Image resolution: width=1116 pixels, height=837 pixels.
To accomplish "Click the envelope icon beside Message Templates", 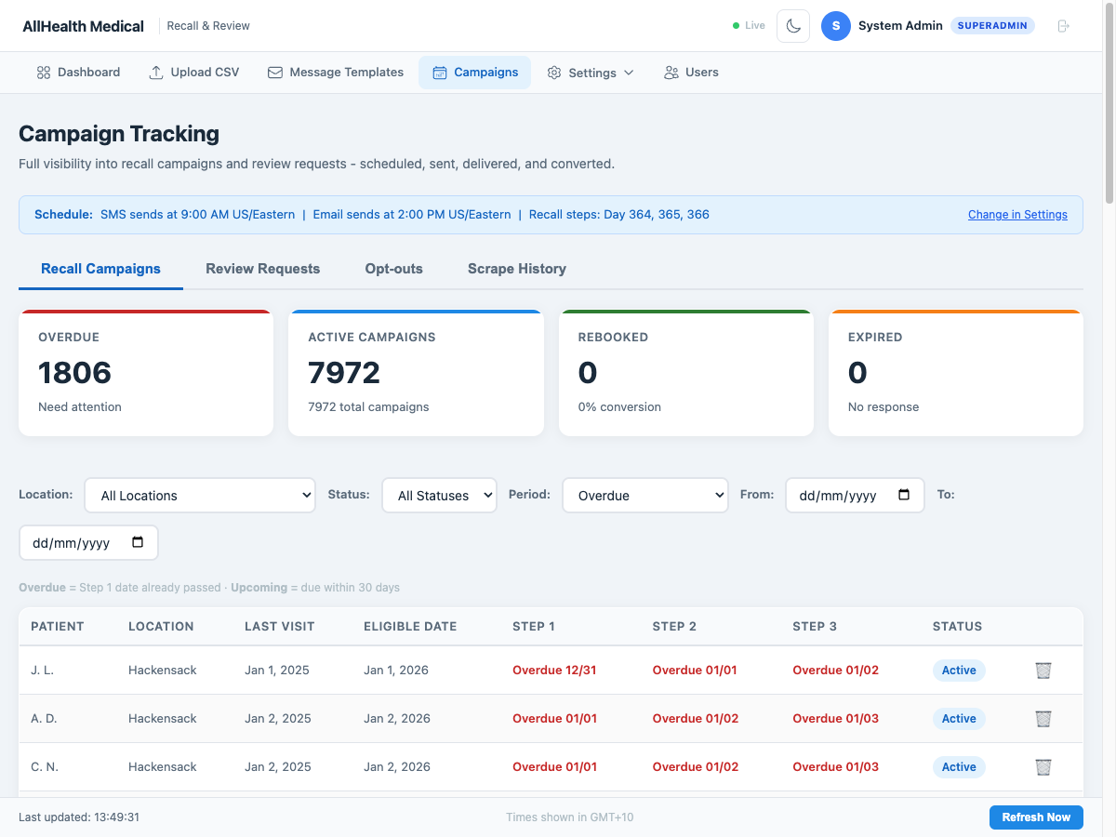I will pos(274,72).
